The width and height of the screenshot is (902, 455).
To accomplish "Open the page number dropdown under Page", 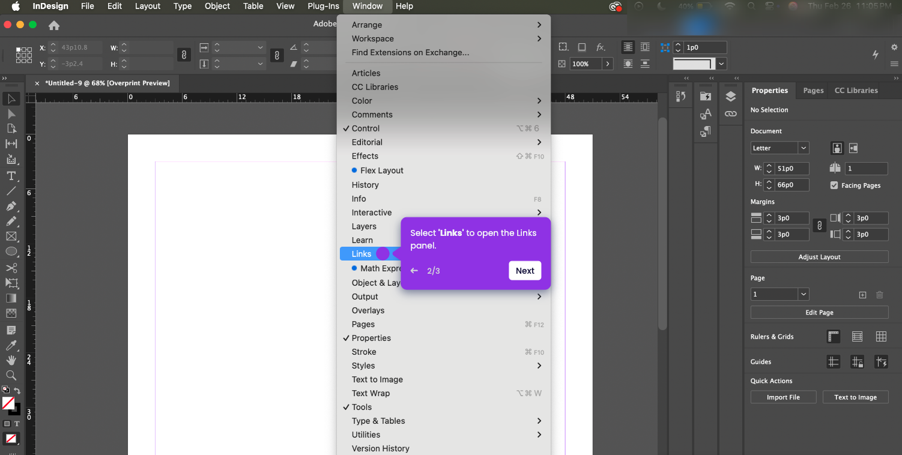I will pyautogui.click(x=804, y=294).
